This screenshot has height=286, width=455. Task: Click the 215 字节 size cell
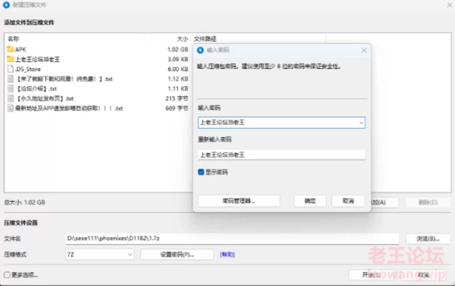click(177, 99)
